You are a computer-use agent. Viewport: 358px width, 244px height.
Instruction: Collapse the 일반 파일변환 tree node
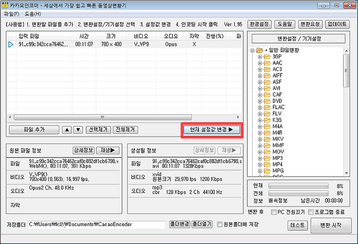point(253,50)
